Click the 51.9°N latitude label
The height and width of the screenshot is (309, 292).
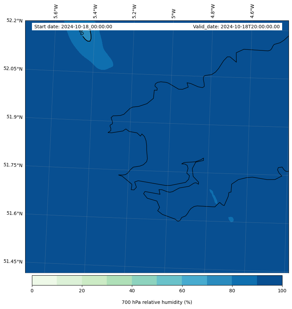click(x=15, y=117)
